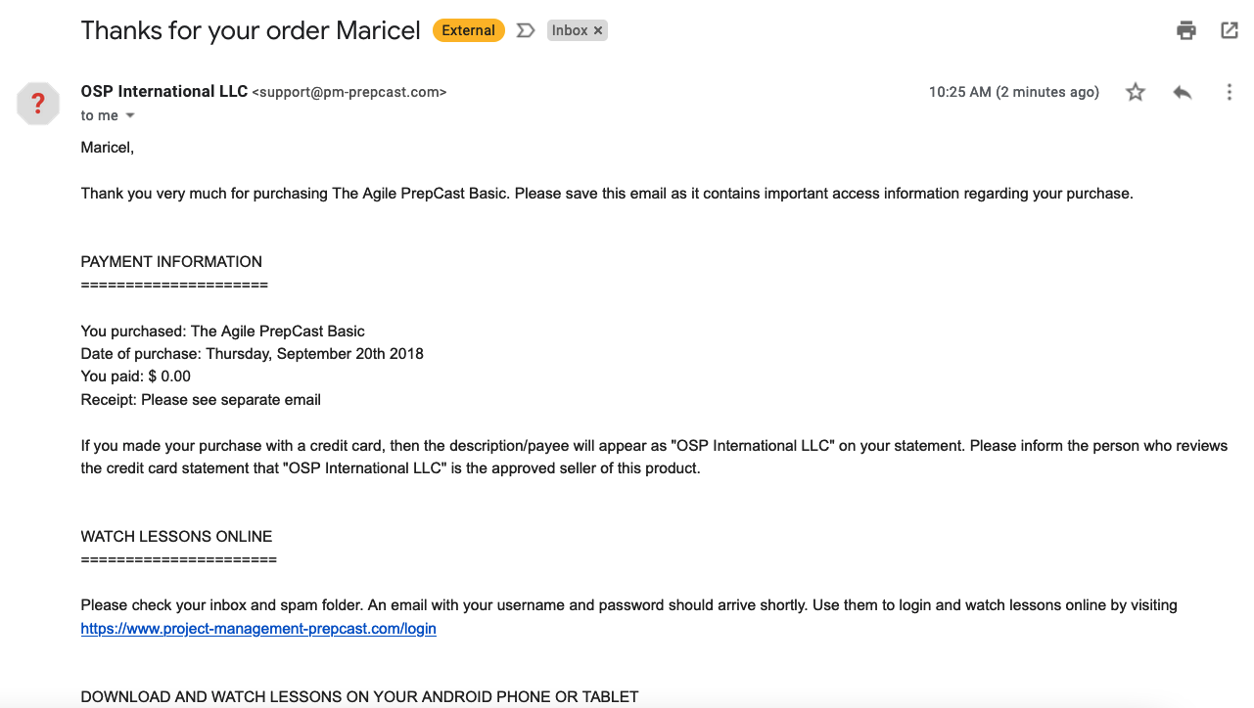Open the email in a new window
Image resolution: width=1254 pixels, height=708 pixels.
point(1230,30)
